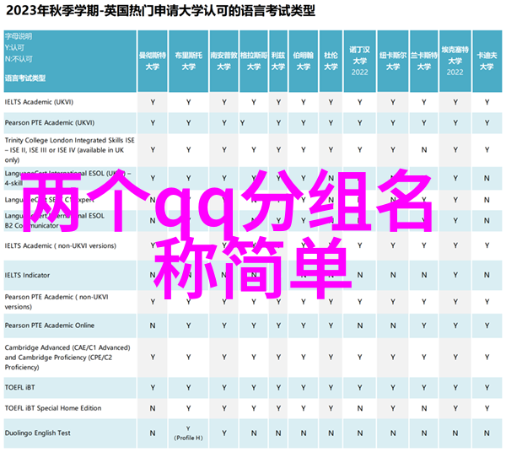
Task: Click the 'N' cell for Pearson PTE Academic Online under 诺丁汉大学
Action: (360, 326)
